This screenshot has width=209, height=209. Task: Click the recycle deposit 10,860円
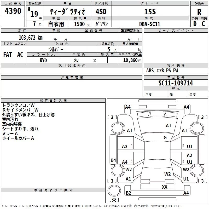point(132,60)
